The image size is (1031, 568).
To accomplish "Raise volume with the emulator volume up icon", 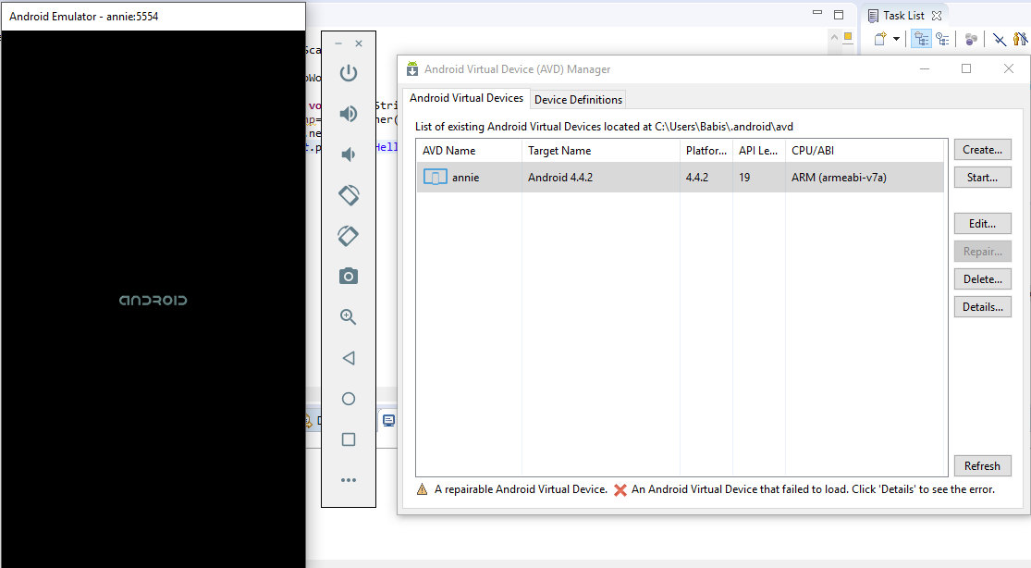I will click(x=349, y=114).
